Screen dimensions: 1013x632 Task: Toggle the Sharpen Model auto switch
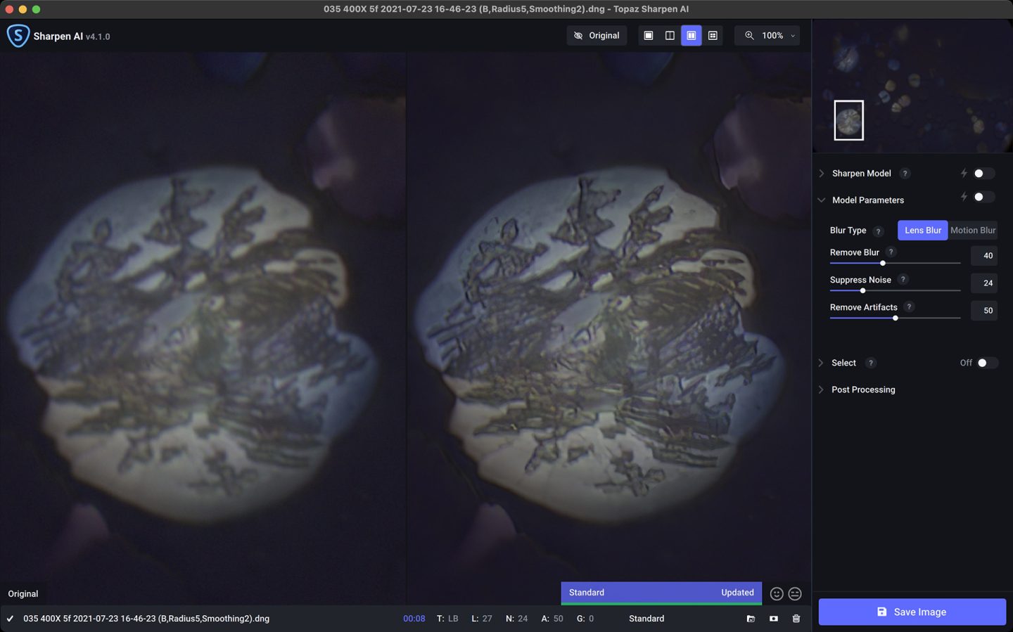pos(983,174)
